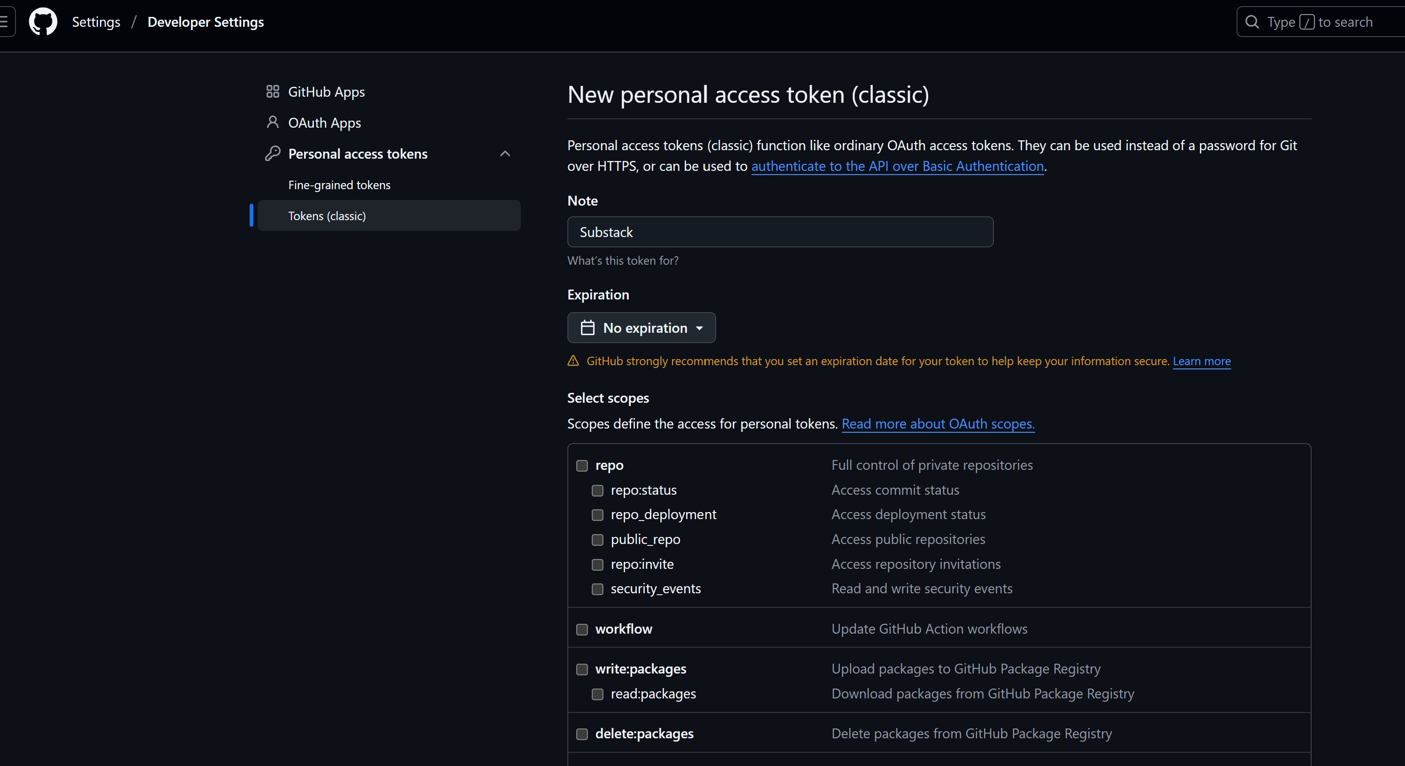This screenshot has height=766, width=1405.
Task: Go to Settings breadcrumb
Action: (96, 22)
